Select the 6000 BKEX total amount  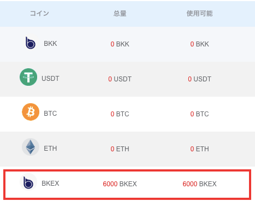coord(120,184)
